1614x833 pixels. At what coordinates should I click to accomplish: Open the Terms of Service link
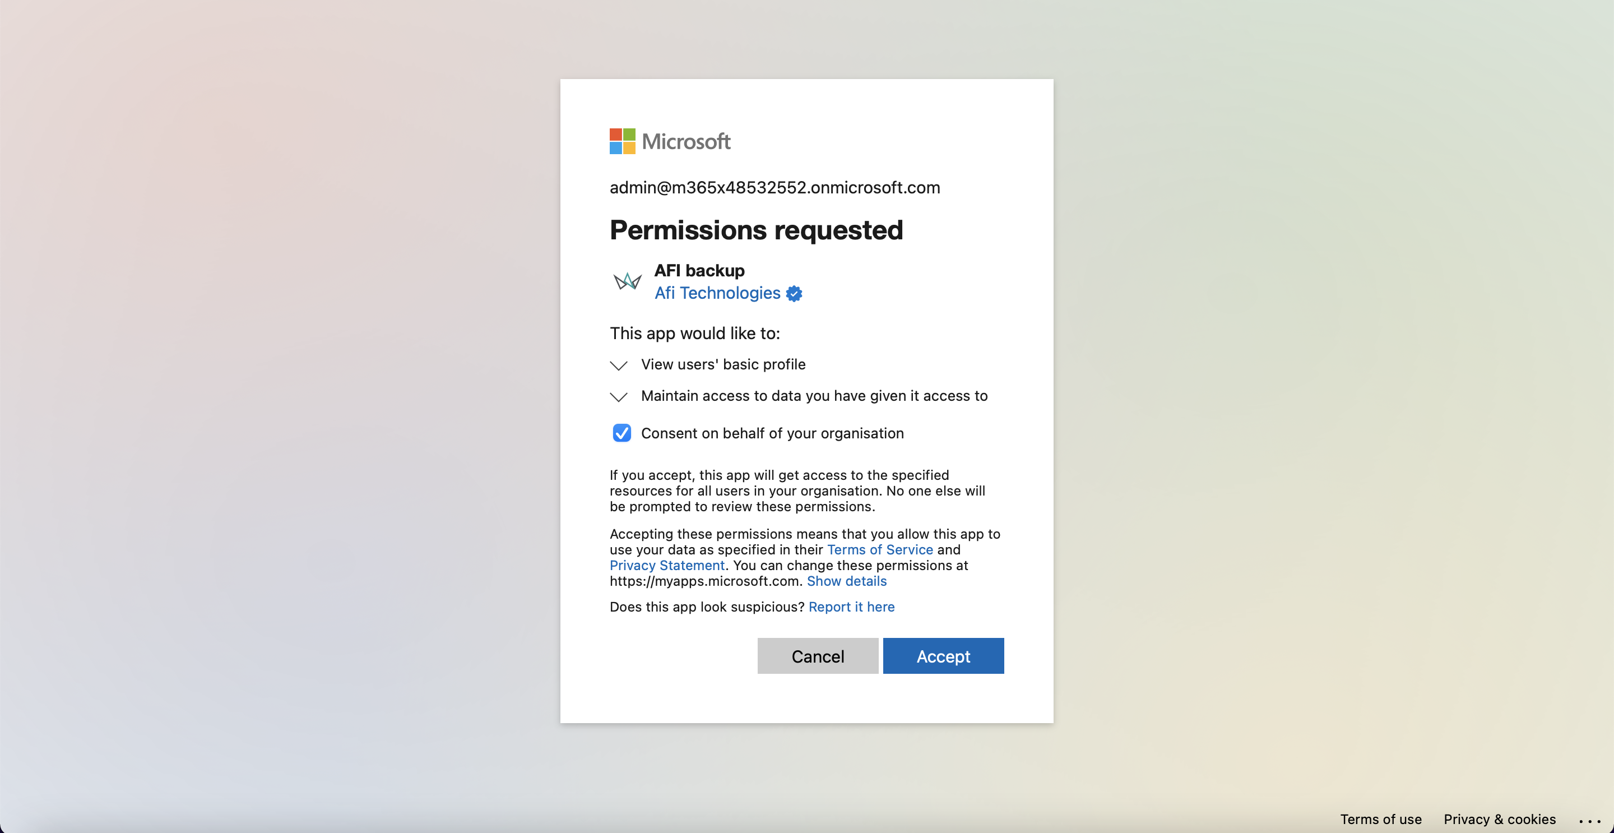pyautogui.click(x=880, y=550)
